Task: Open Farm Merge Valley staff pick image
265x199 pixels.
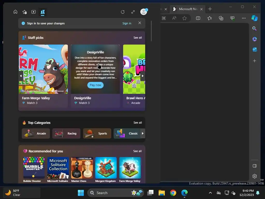Action: (x=43, y=69)
